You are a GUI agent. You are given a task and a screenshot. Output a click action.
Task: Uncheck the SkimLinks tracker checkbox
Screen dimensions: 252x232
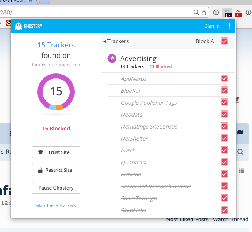click(225, 210)
